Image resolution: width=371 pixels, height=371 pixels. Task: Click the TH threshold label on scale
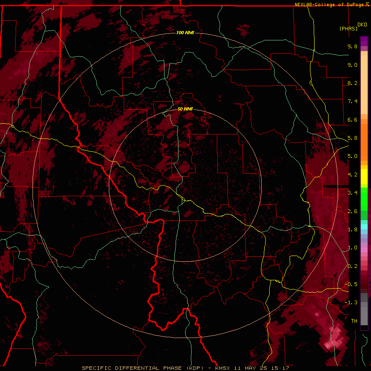coord(354,321)
